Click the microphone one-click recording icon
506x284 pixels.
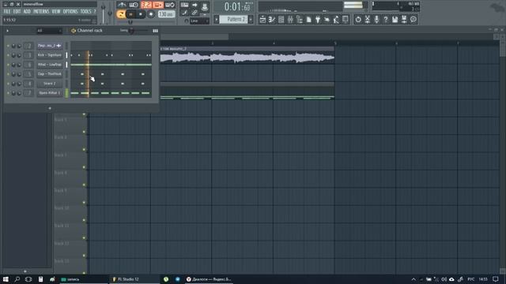[x=376, y=20]
